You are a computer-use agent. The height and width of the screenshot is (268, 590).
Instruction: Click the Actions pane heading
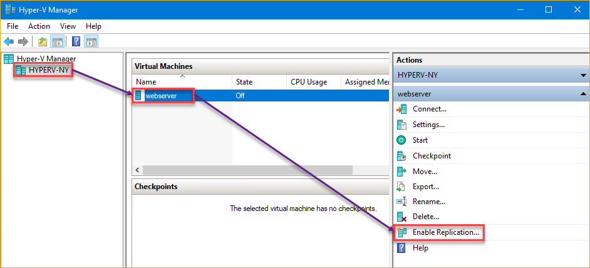coord(410,60)
